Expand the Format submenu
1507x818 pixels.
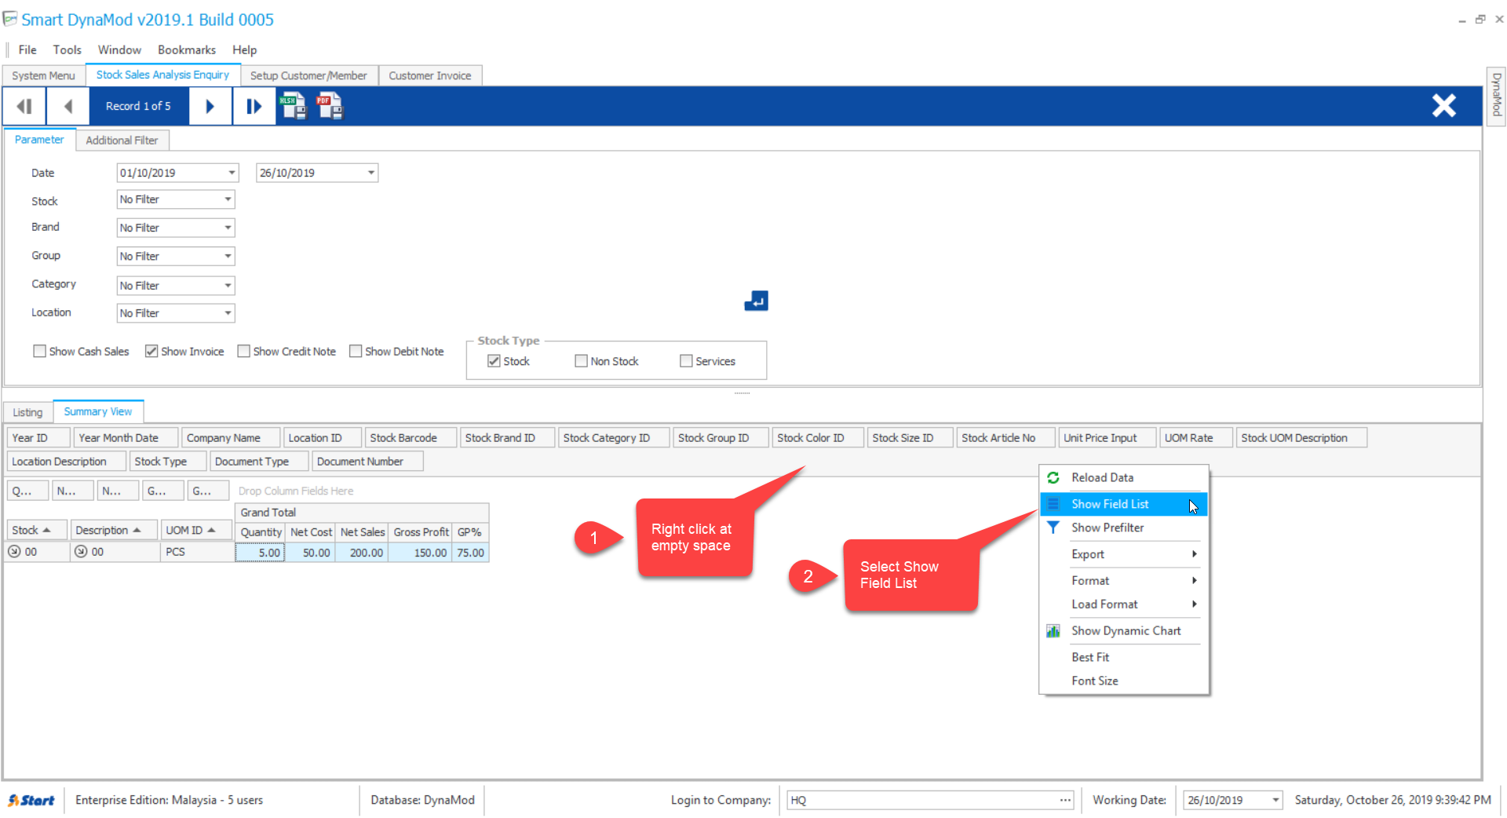coord(1124,581)
